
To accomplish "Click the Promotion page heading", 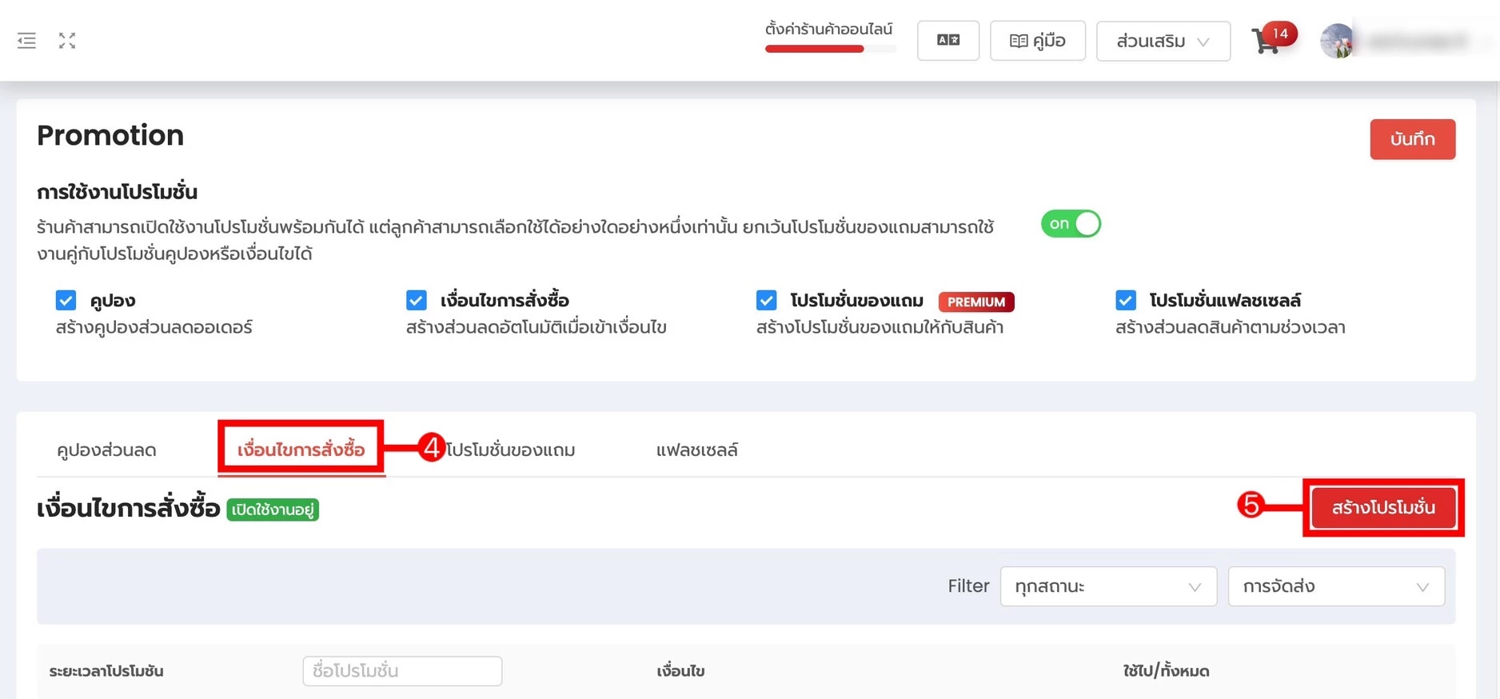I will pos(110,135).
